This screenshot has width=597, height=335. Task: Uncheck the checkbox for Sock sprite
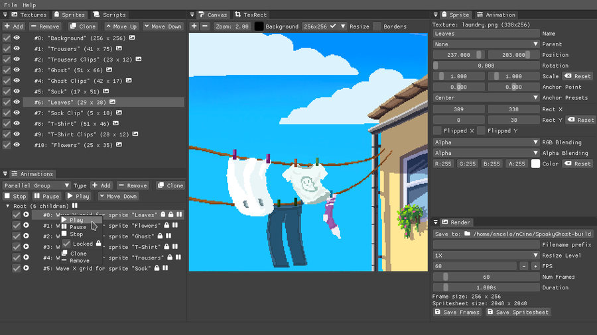click(x=7, y=91)
